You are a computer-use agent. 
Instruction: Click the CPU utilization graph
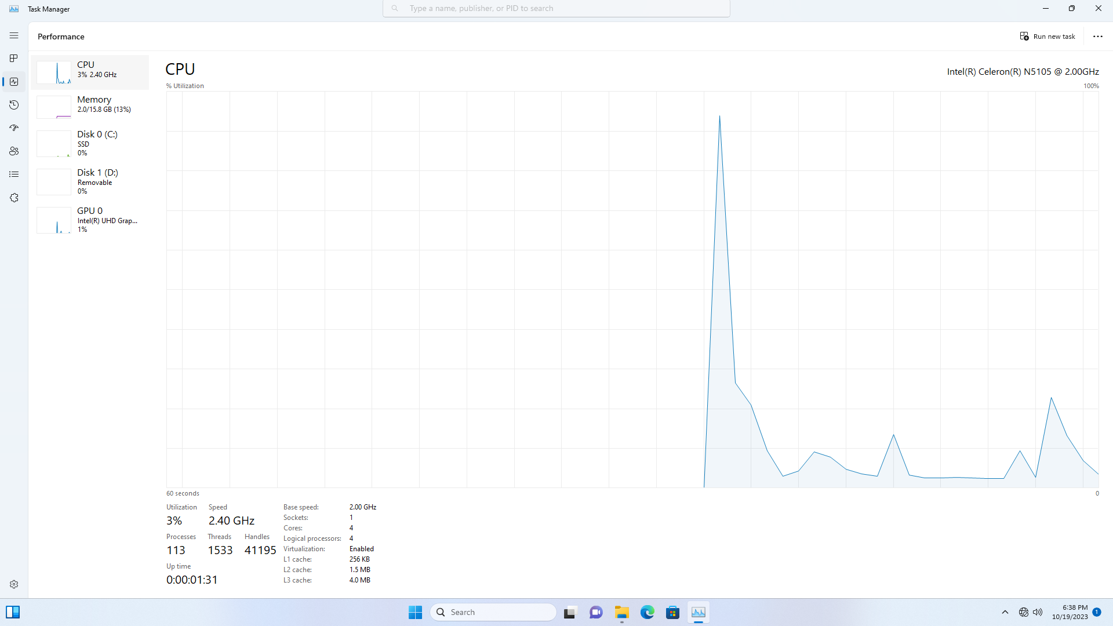[x=632, y=289]
